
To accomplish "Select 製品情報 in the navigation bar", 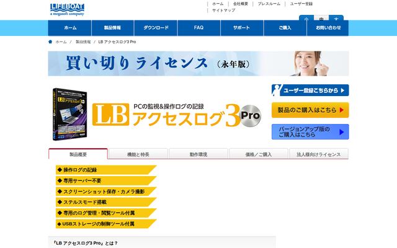I will (x=112, y=28).
